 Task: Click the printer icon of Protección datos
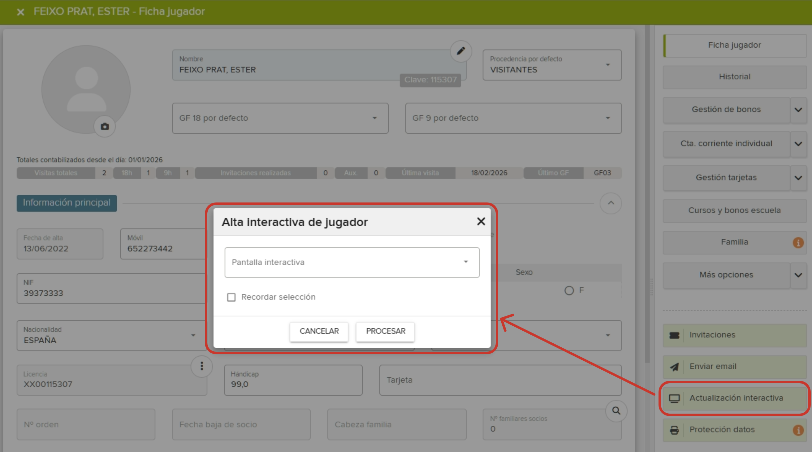[674, 430]
